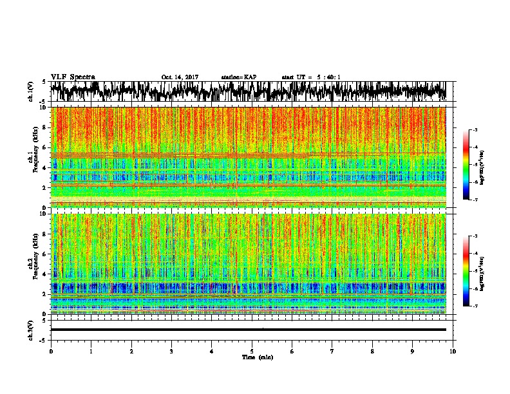Click the "4" time-axis tick label
This screenshot has height=394, width=510.
point(212,352)
